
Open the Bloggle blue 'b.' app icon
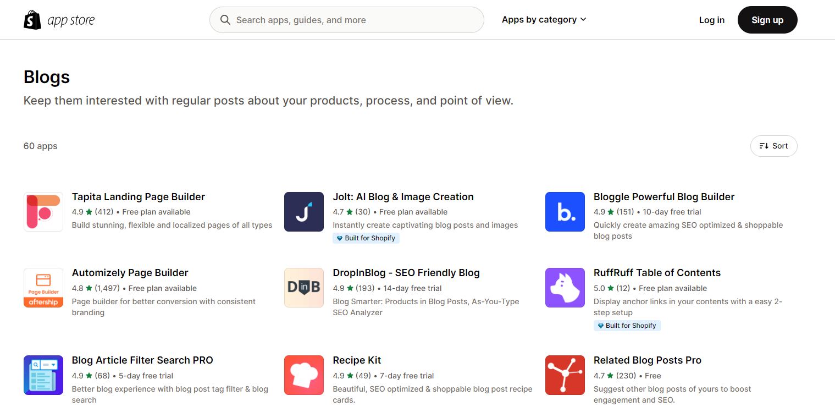565,212
